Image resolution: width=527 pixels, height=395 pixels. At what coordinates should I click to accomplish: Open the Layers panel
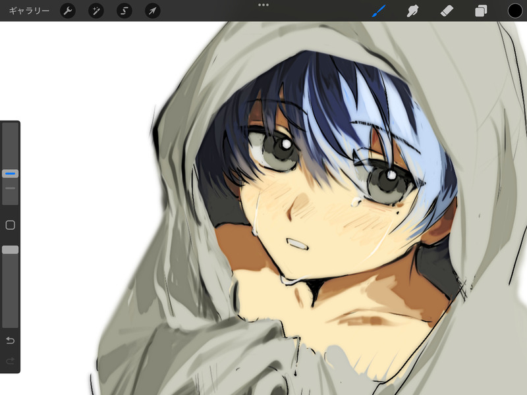[481, 11]
